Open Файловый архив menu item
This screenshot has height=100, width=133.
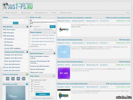[41, 13]
